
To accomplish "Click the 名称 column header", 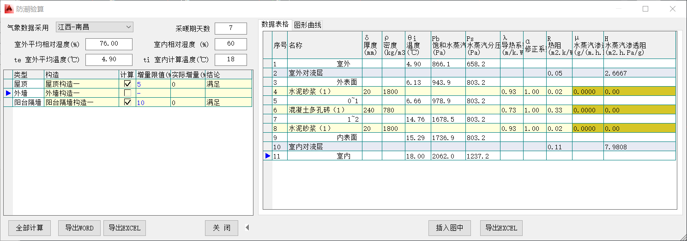I will (325, 45).
